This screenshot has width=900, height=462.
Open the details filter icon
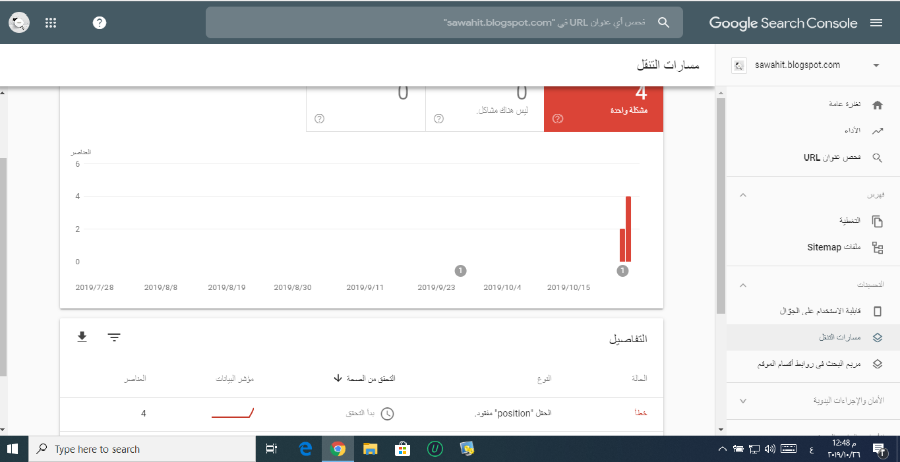(114, 337)
